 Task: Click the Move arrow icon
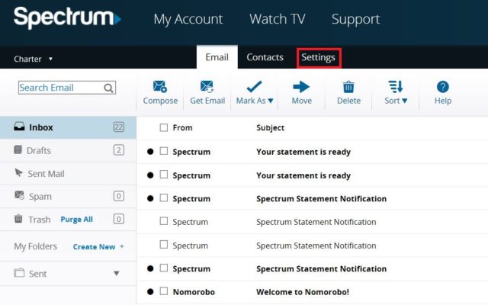point(301,87)
